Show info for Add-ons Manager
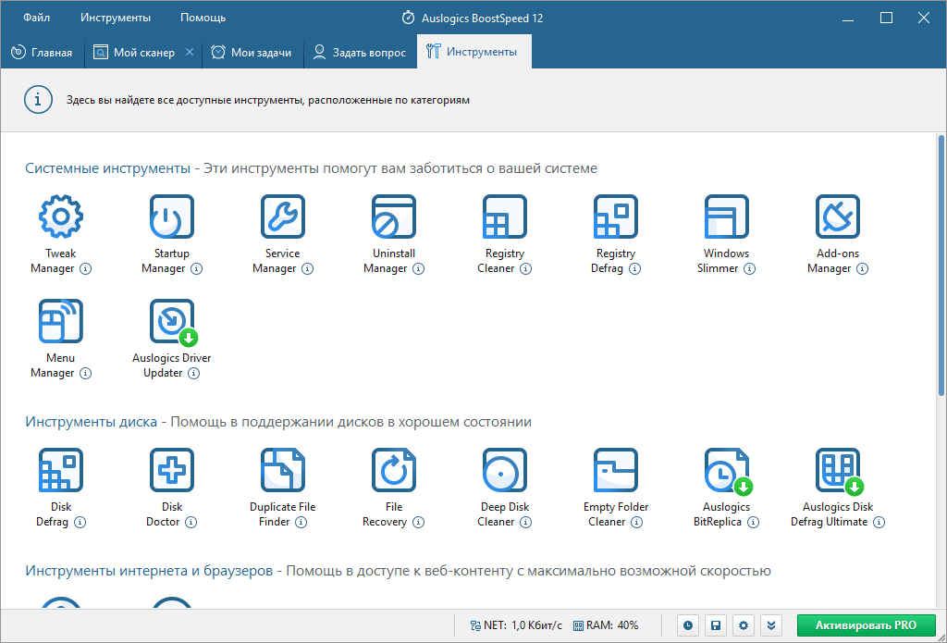Image resolution: width=947 pixels, height=643 pixels. tap(863, 268)
